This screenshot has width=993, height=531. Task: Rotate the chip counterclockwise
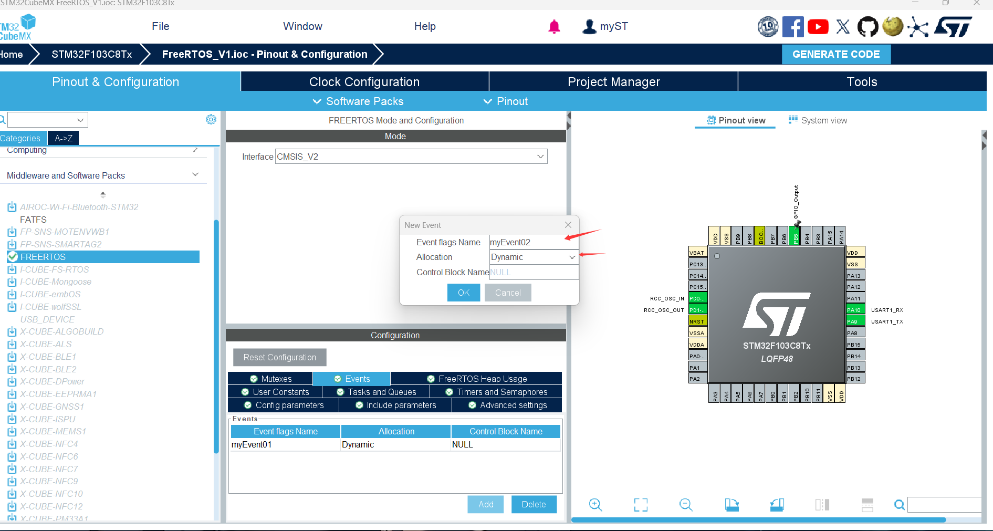[x=777, y=505]
